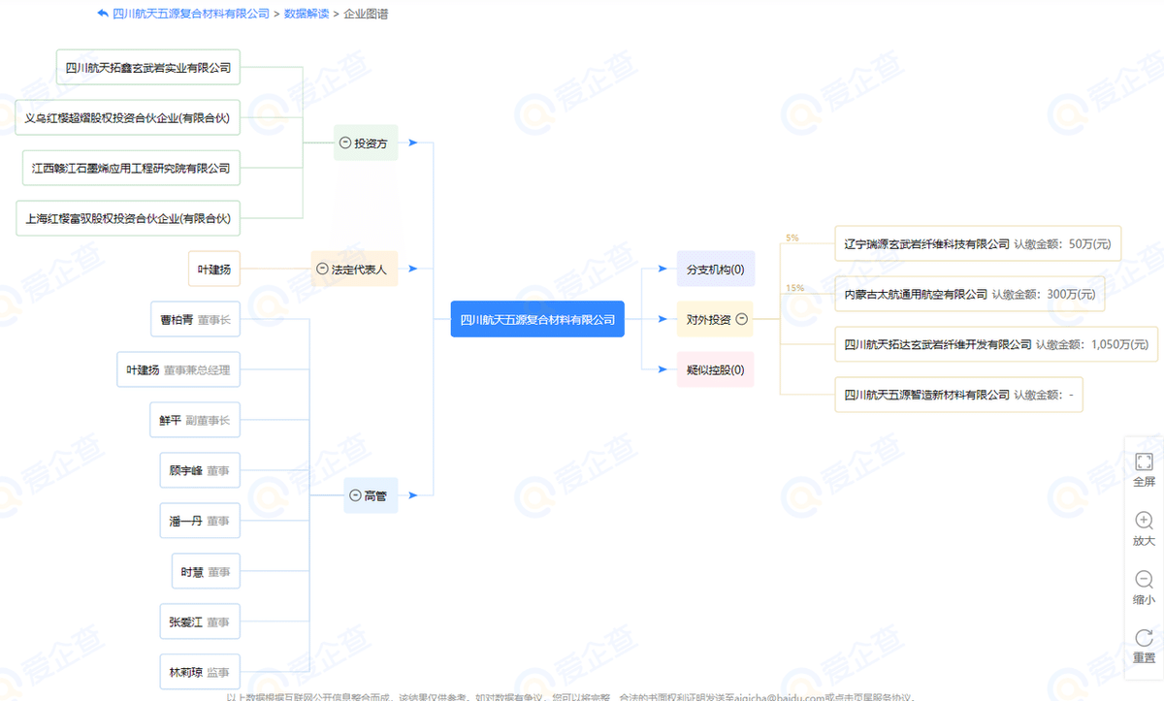This screenshot has width=1164, height=701.
Task: Open investor 上海红樱富驭股权投资合伙企业
Action: pos(128,218)
